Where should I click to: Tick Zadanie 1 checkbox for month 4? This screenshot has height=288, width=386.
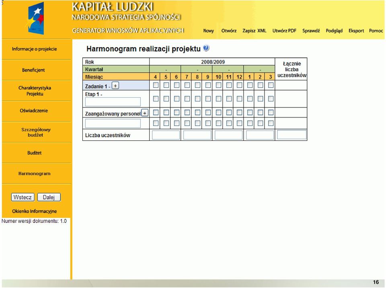156,85
